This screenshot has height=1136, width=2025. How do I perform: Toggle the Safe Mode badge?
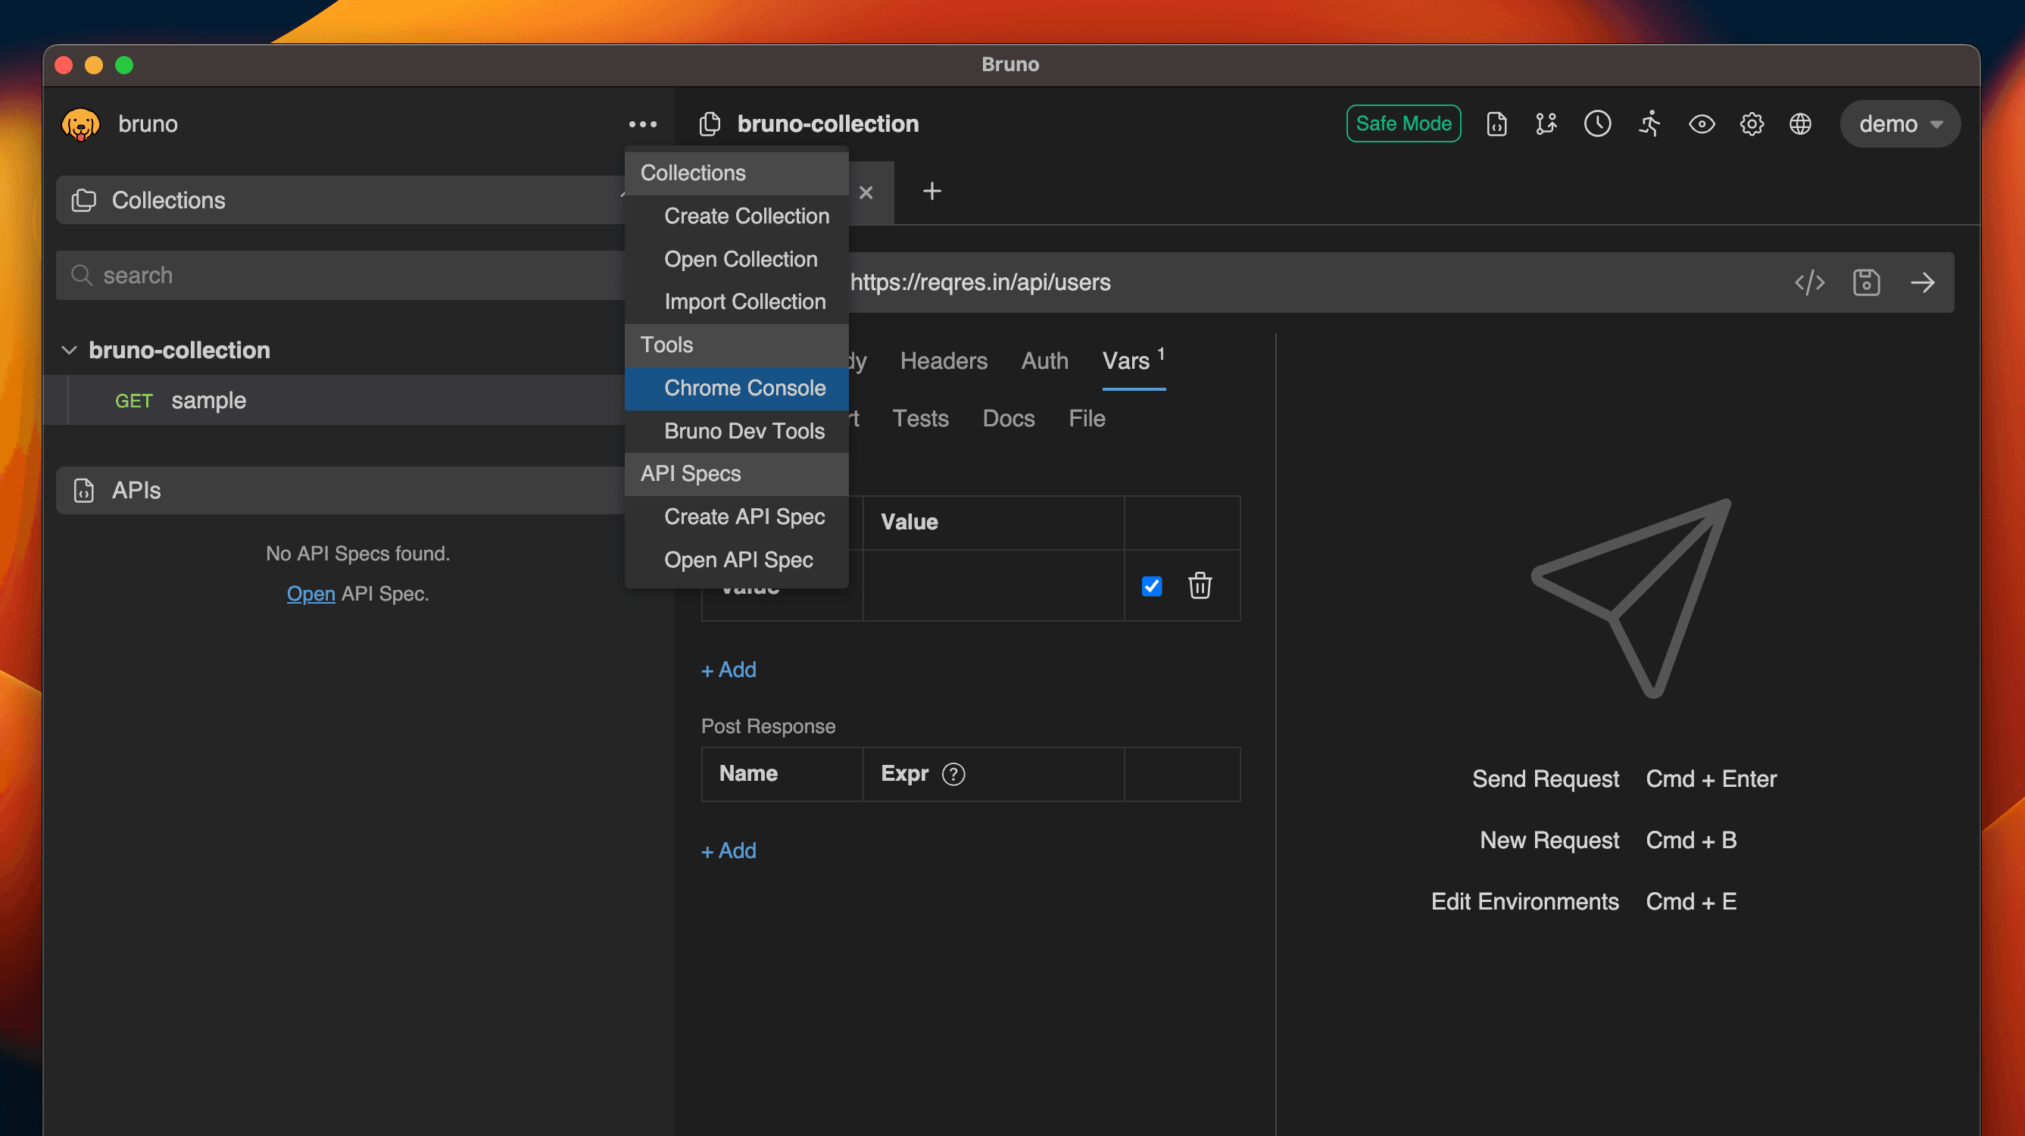[1403, 123]
